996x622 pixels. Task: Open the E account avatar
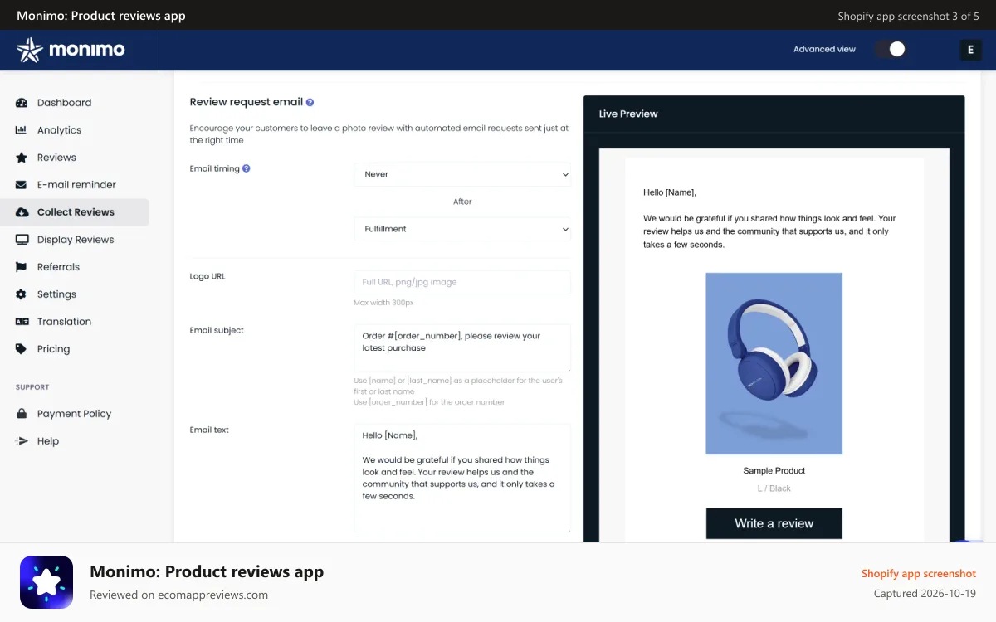970,50
